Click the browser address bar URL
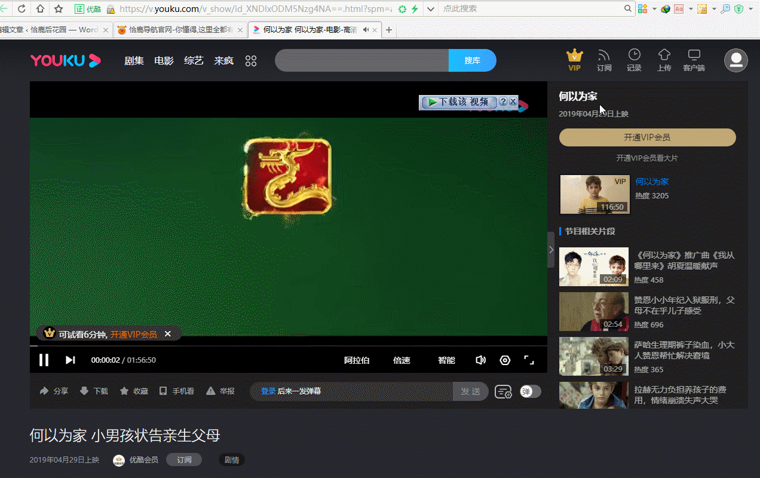The height and width of the screenshot is (478, 760). [256, 9]
